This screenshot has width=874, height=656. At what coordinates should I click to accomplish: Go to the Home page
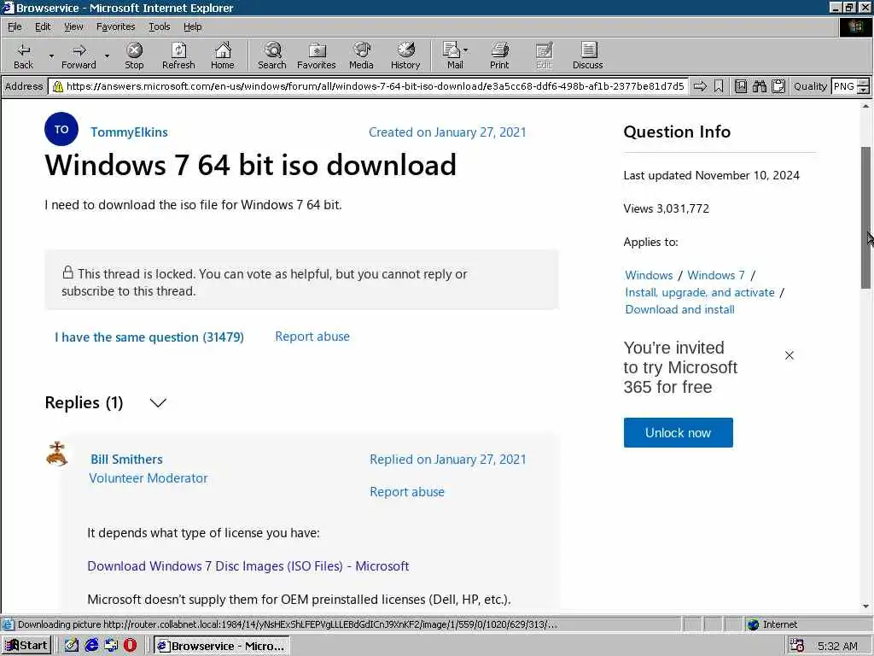[223, 56]
